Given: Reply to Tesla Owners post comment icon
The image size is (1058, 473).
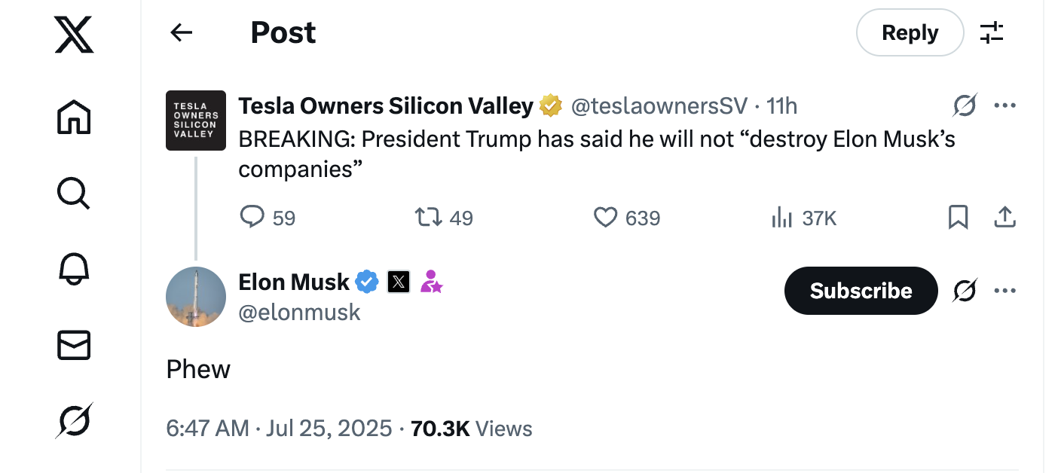Looking at the screenshot, I should 252,218.
